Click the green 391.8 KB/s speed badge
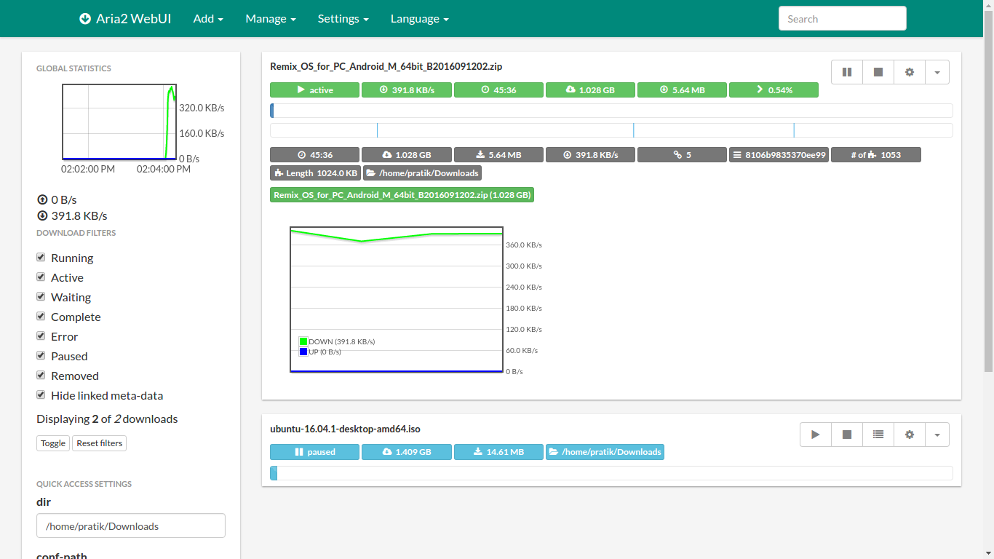 tap(407, 90)
